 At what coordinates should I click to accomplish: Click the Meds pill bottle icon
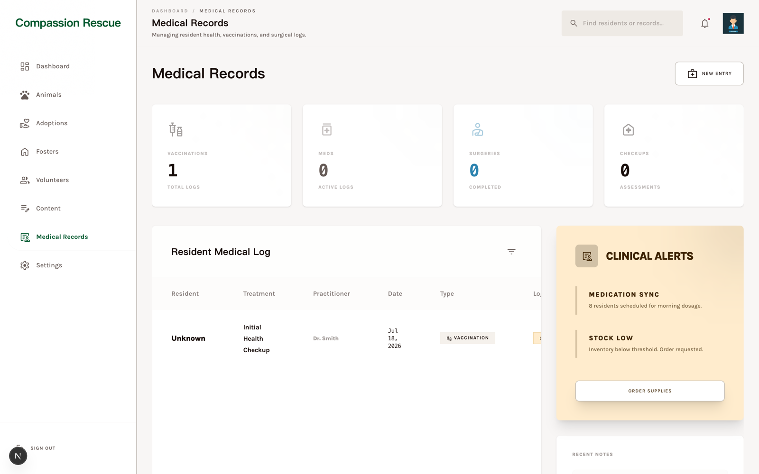click(326, 129)
